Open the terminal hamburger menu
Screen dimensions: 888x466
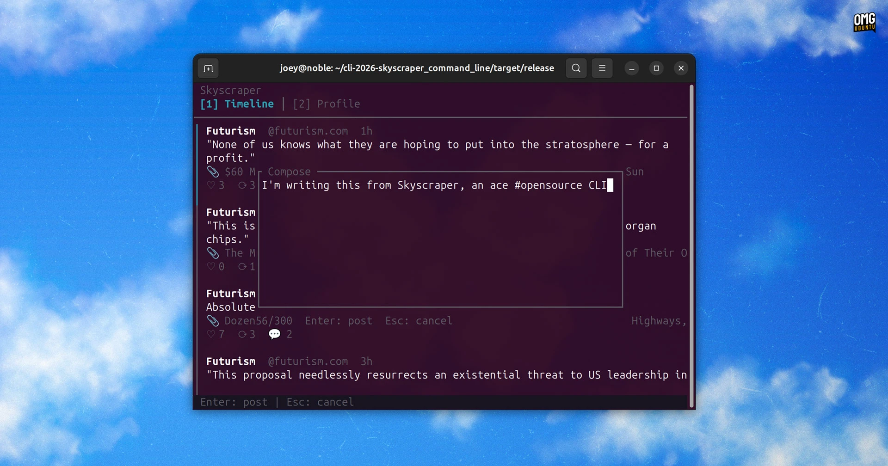(602, 68)
